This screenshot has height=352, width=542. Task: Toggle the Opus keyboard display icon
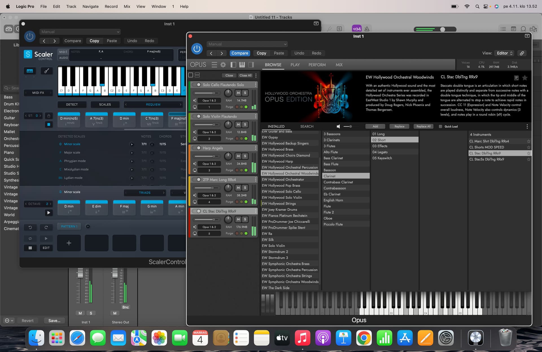tap(242, 65)
